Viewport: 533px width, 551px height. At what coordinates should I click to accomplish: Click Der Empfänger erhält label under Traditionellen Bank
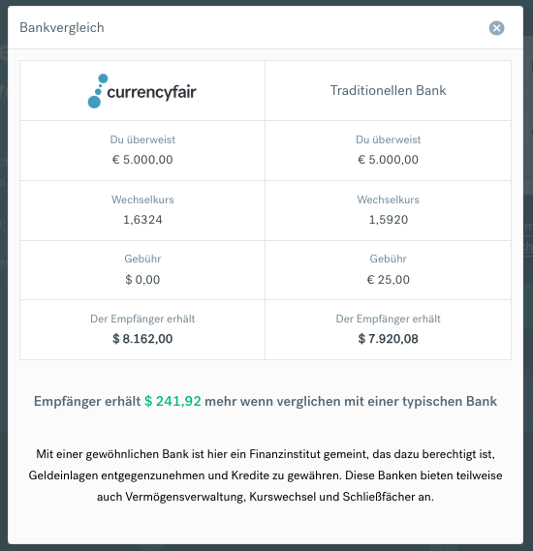[389, 319]
